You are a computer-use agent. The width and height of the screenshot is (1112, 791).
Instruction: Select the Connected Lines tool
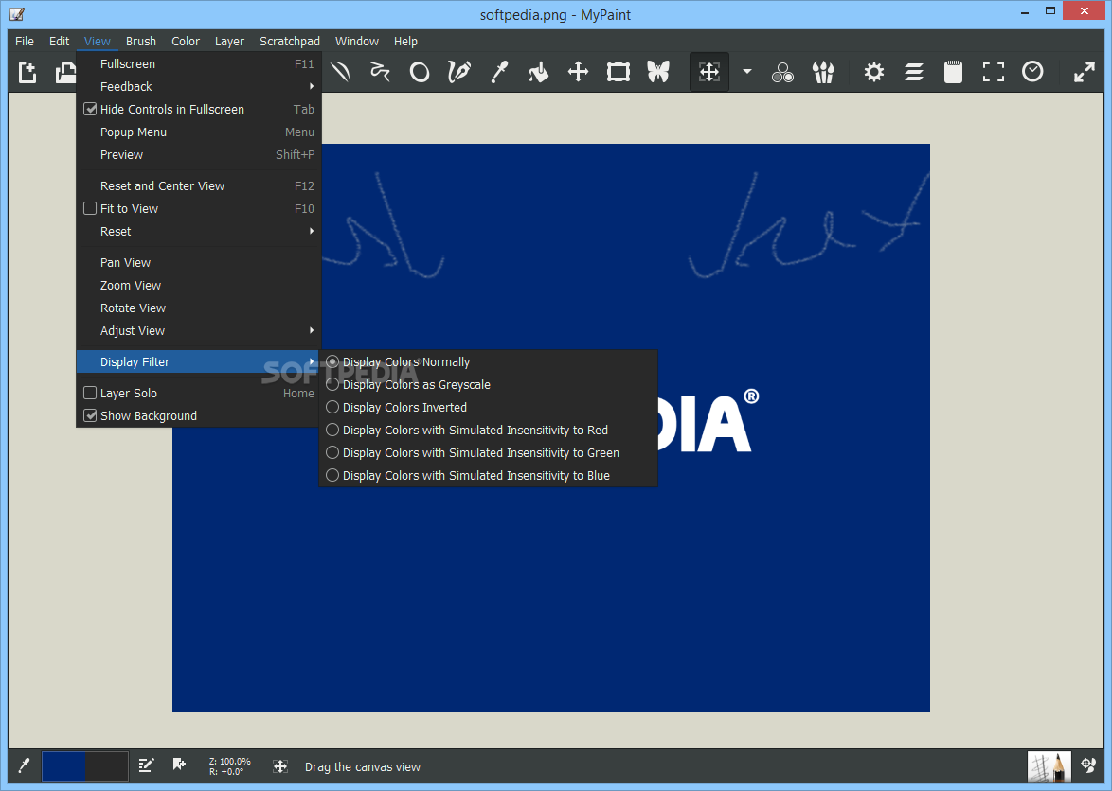click(x=380, y=72)
